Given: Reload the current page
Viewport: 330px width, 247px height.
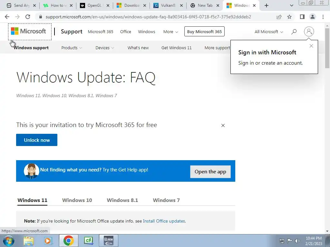Looking at the screenshot, I should tap(28, 17).
